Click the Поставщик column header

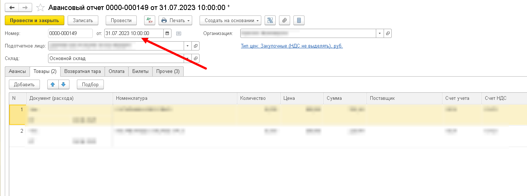point(404,98)
